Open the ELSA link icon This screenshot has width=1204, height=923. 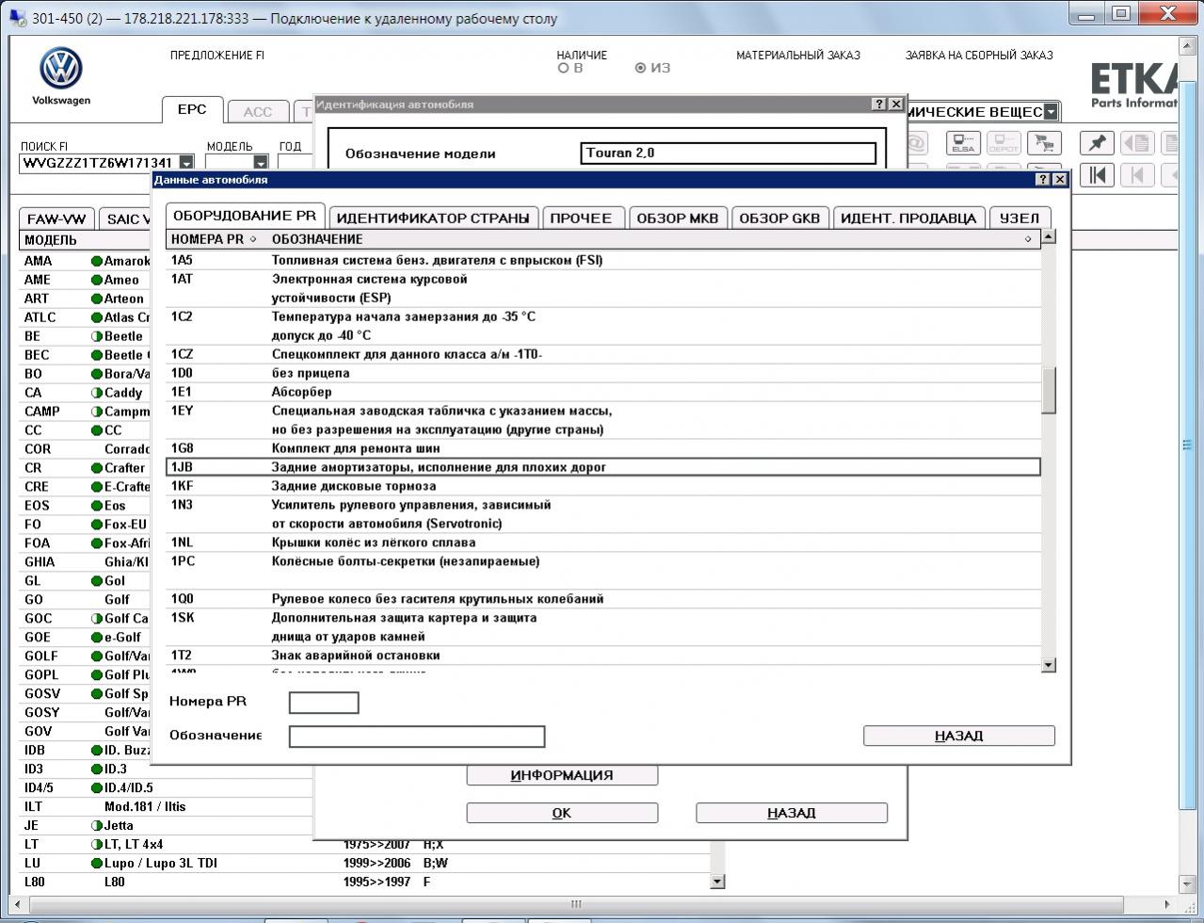pos(963,143)
